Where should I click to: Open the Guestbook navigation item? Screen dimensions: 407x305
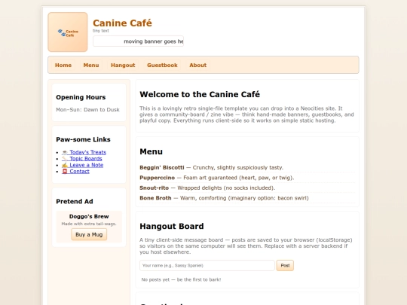click(162, 65)
